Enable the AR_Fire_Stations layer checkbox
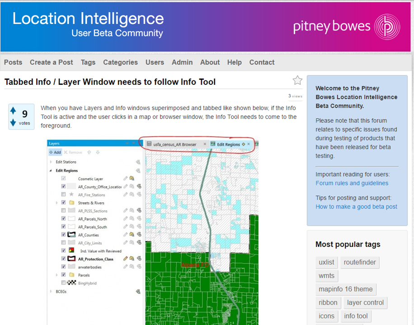 coord(64,195)
